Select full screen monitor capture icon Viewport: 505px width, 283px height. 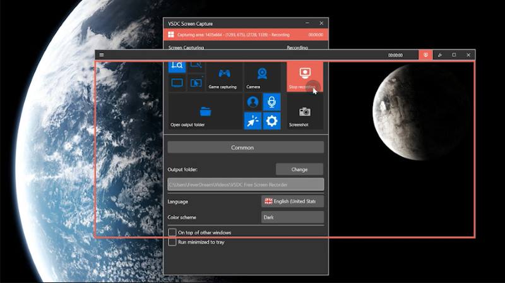pos(177,83)
